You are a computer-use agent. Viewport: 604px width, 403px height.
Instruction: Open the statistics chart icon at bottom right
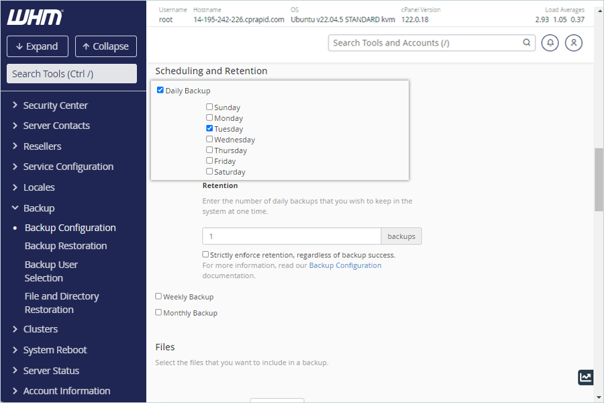585,377
